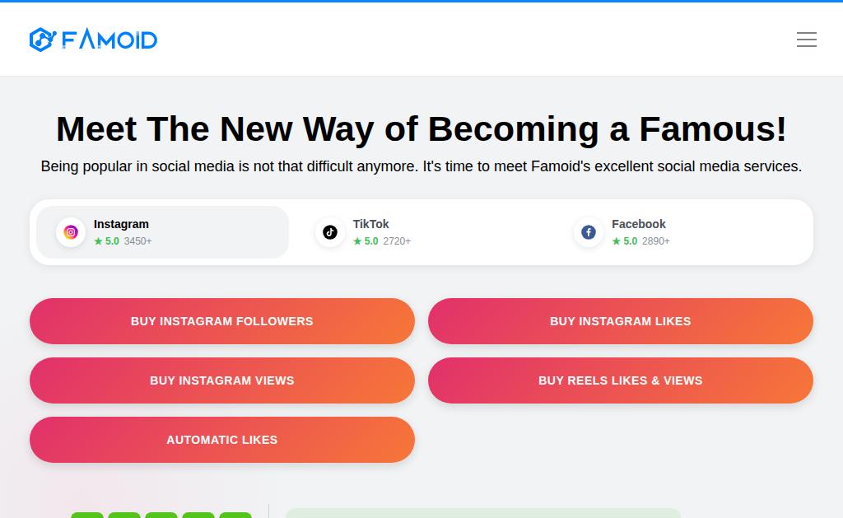Switch to the TikTok services tab

[370, 224]
